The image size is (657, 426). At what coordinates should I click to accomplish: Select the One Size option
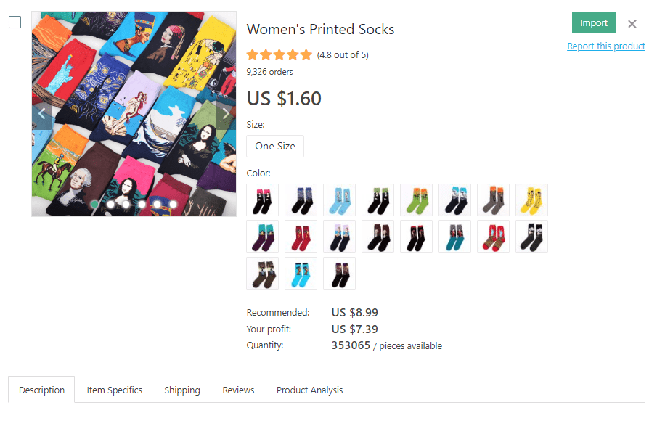[x=275, y=146]
